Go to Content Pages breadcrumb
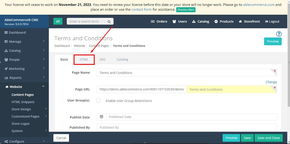290x144 pixels. (x=99, y=46)
